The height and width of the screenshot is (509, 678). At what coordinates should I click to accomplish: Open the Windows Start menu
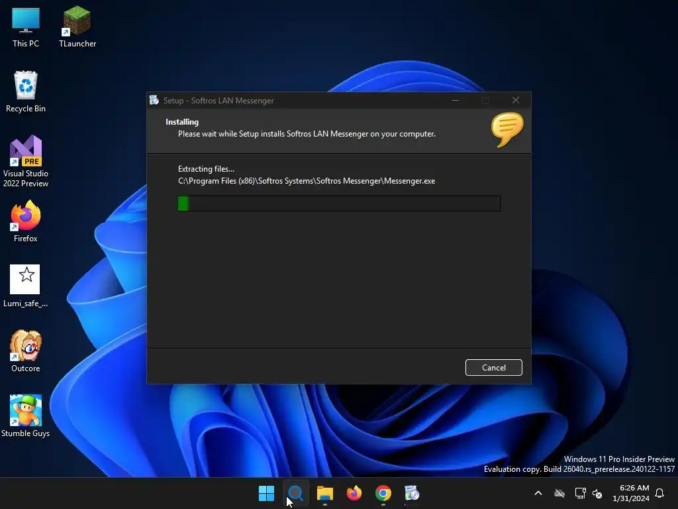point(266,493)
